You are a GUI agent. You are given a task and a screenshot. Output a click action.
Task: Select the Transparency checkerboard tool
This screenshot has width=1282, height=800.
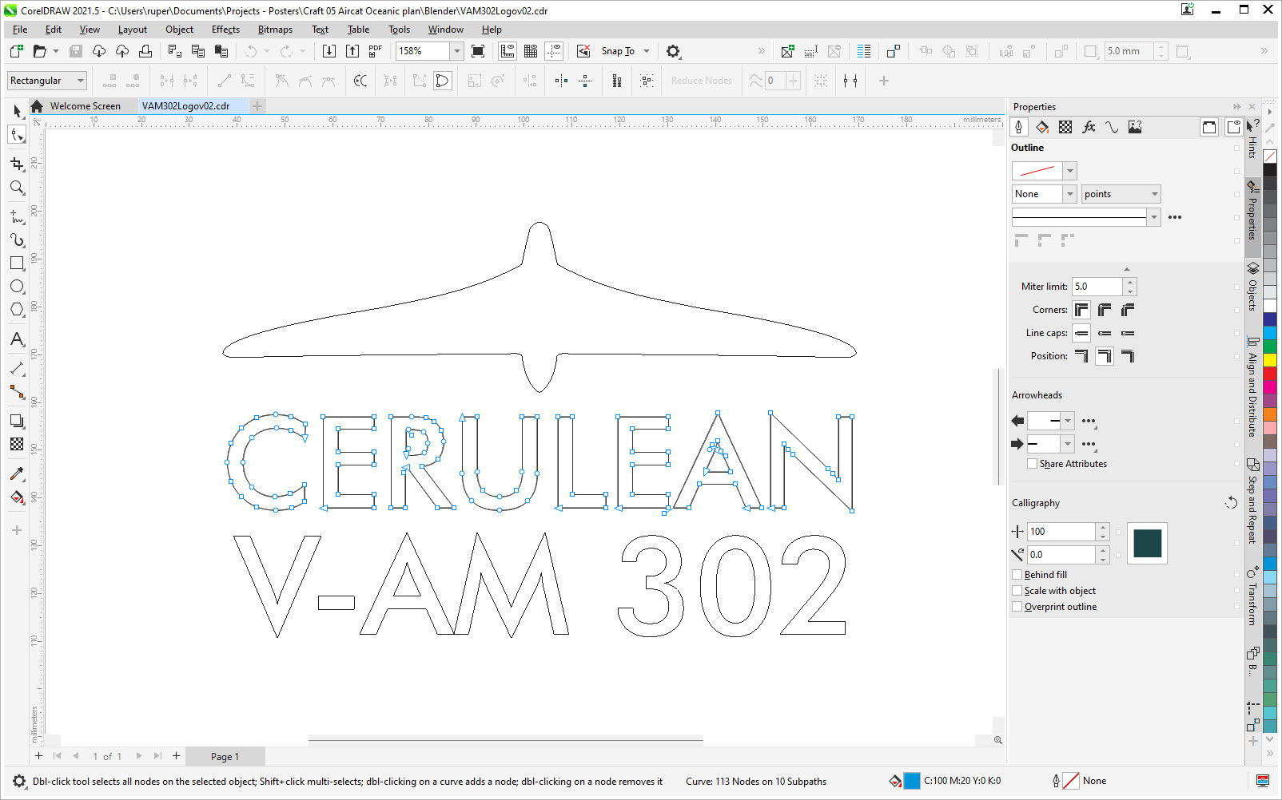click(x=17, y=444)
